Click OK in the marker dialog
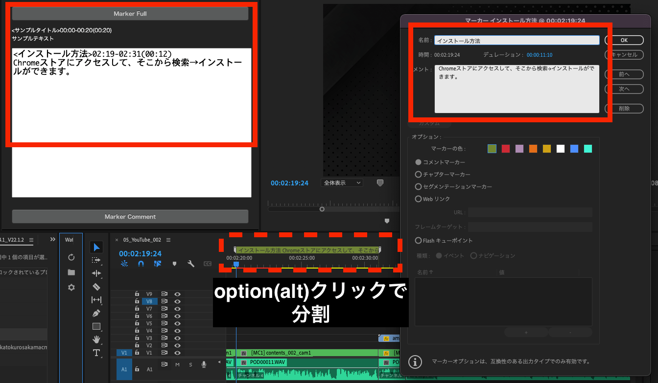658x383 pixels. pos(624,40)
